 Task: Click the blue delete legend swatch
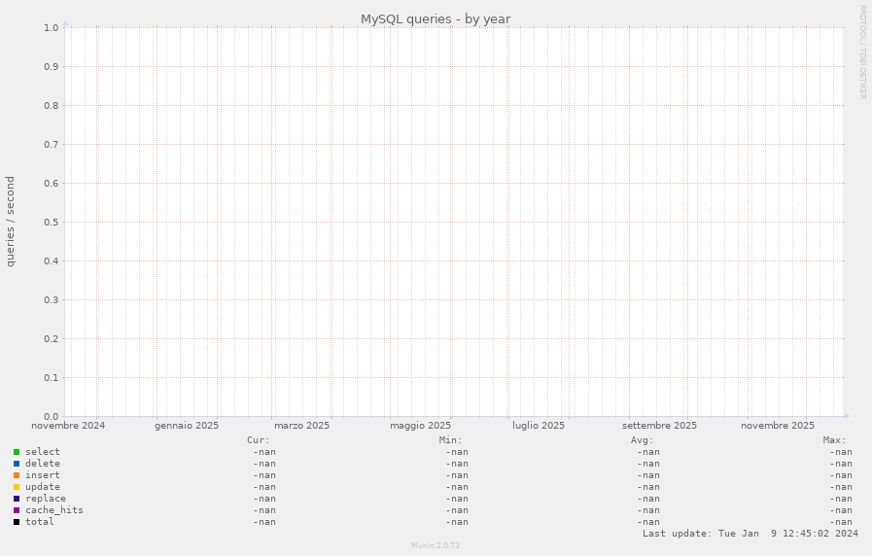[17, 464]
